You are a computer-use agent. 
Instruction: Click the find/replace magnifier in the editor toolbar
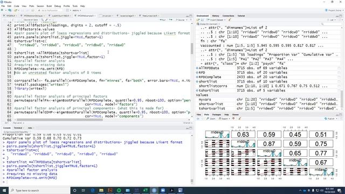click(42, 20)
